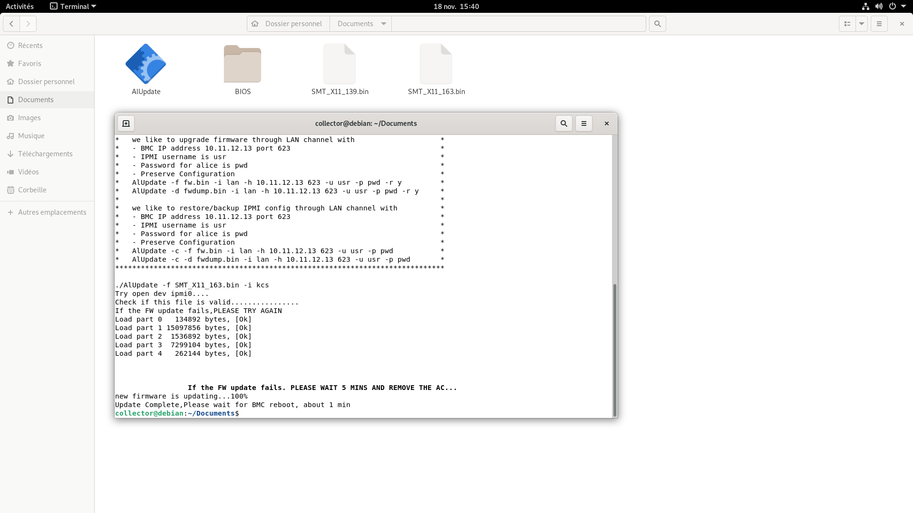
Task: Open the terminal hamburger menu
Action: tap(584, 123)
